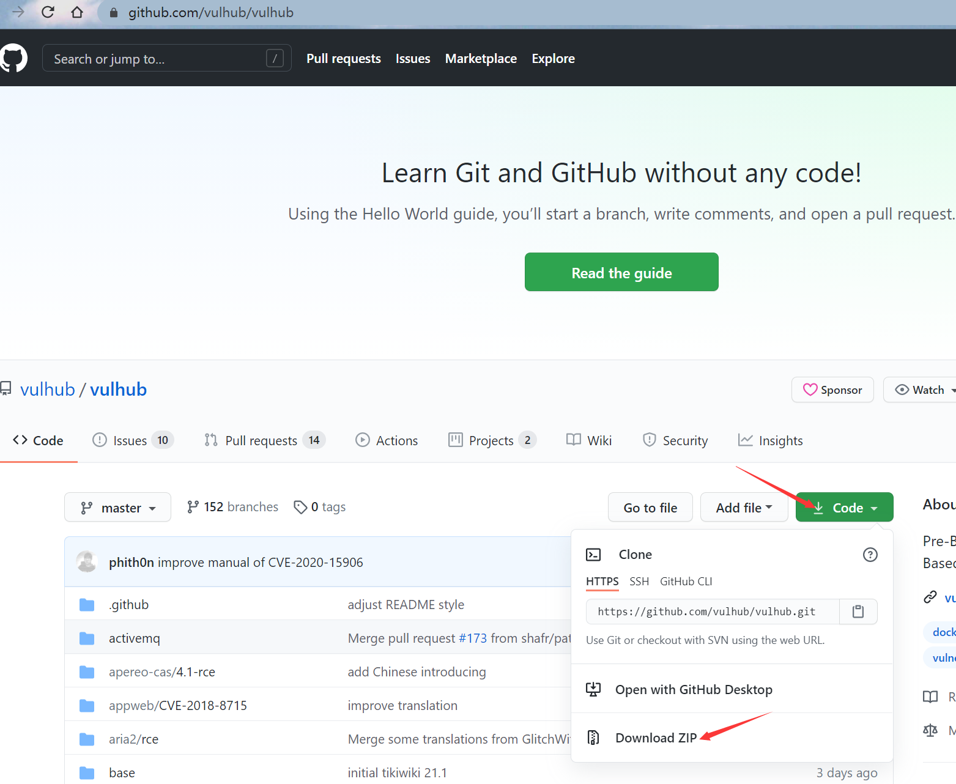Switch to the Projects tab
Viewport: 956px width, 784px height.
coord(492,440)
